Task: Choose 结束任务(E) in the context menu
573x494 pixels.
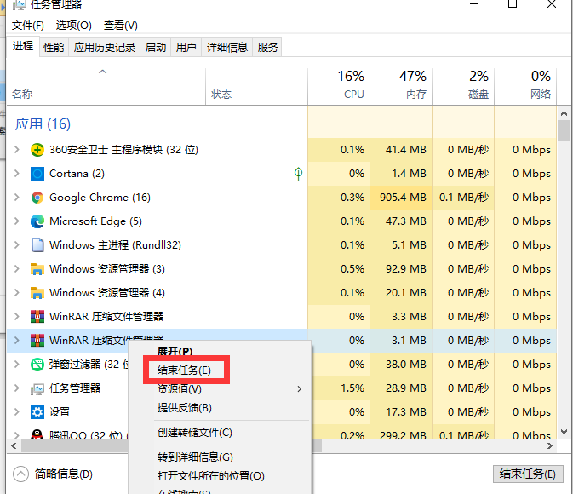Action: click(x=190, y=370)
